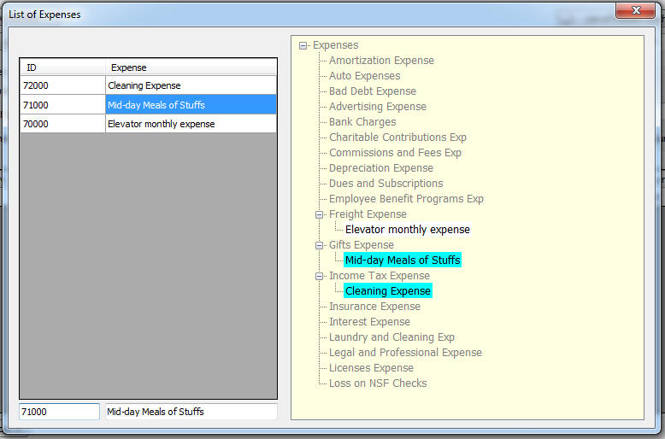Image resolution: width=665 pixels, height=439 pixels.
Task: Select the 71000 ID cell in table
Action: click(x=62, y=105)
